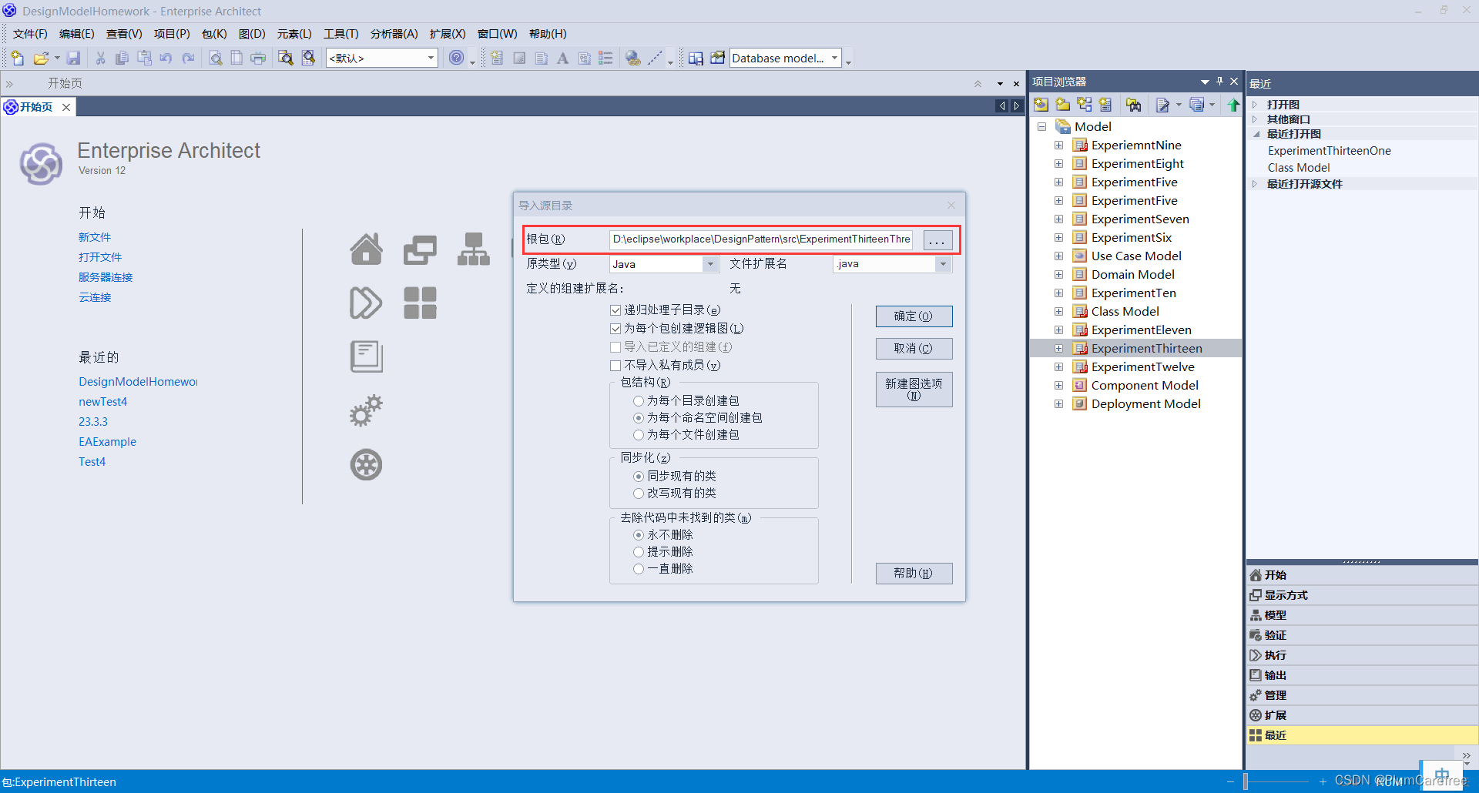
Task: Click the text element A toolbar icon
Action: pos(562,58)
